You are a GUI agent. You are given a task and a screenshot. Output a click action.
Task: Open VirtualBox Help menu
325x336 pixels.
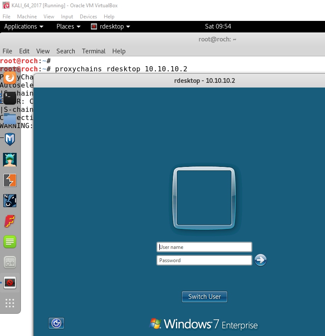click(109, 17)
